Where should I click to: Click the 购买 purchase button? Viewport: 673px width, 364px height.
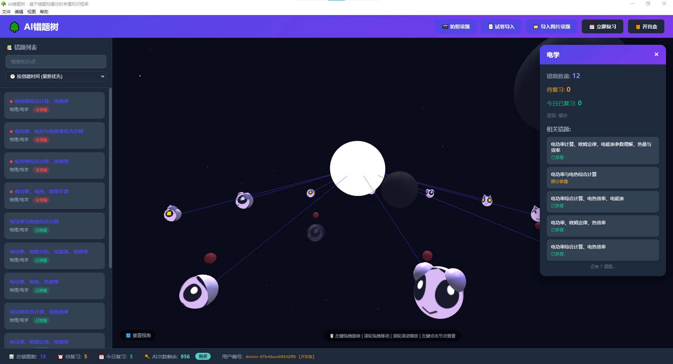(x=203, y=357)
